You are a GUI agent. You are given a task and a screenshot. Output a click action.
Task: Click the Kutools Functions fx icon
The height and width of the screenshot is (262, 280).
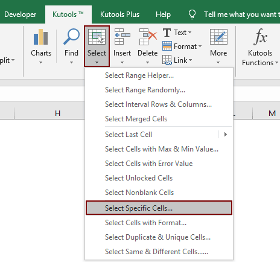260,37
